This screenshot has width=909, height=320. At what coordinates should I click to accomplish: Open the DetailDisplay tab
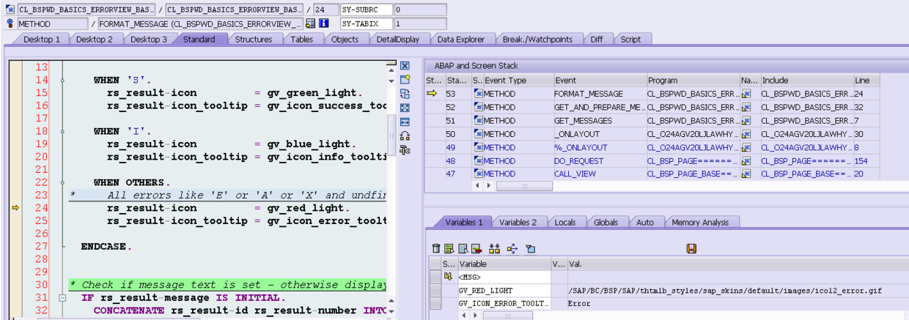398,39
